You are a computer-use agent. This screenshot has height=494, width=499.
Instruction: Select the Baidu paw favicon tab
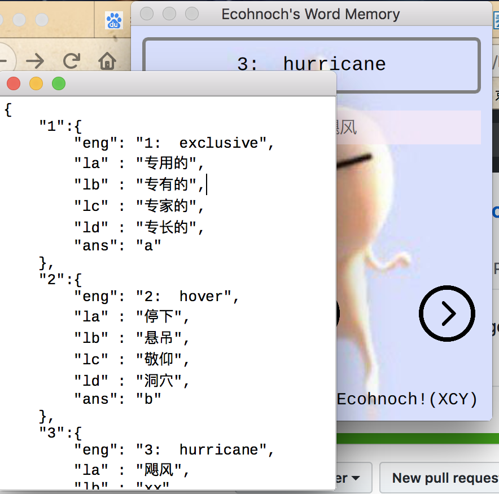pyautogui.click(x=114, y=21)
